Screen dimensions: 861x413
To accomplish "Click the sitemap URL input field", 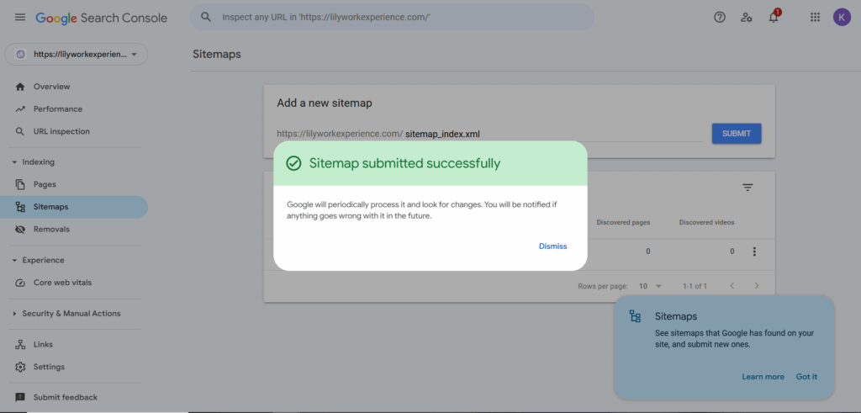I will pyautogui.click(x=553, y=134).
